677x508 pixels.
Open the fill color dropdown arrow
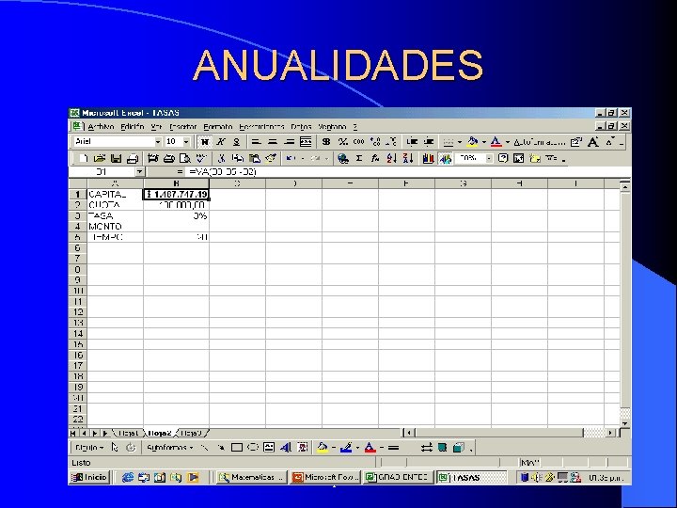(x=484, y=142)
